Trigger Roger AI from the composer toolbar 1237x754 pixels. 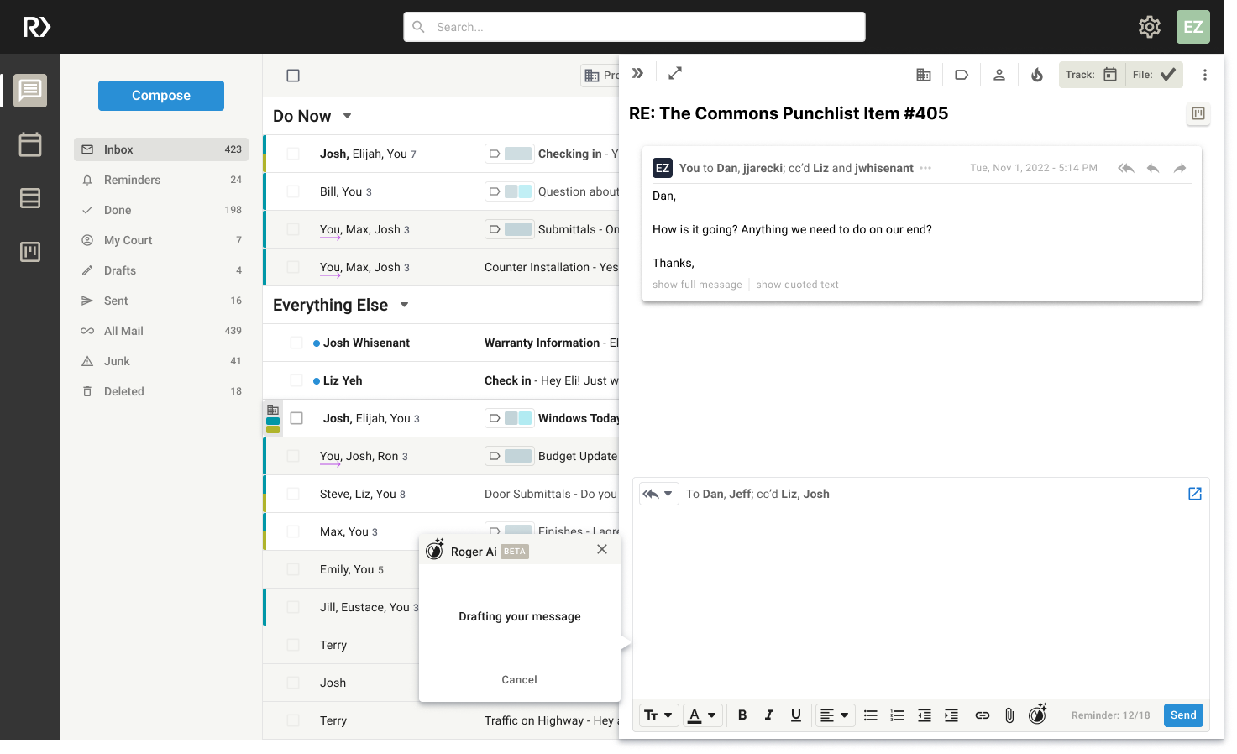(x=1037, y=715)
